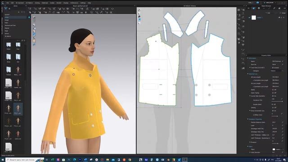Expand the Pressure row
Screen dimensions: 288x162
[x=250, y=142]
